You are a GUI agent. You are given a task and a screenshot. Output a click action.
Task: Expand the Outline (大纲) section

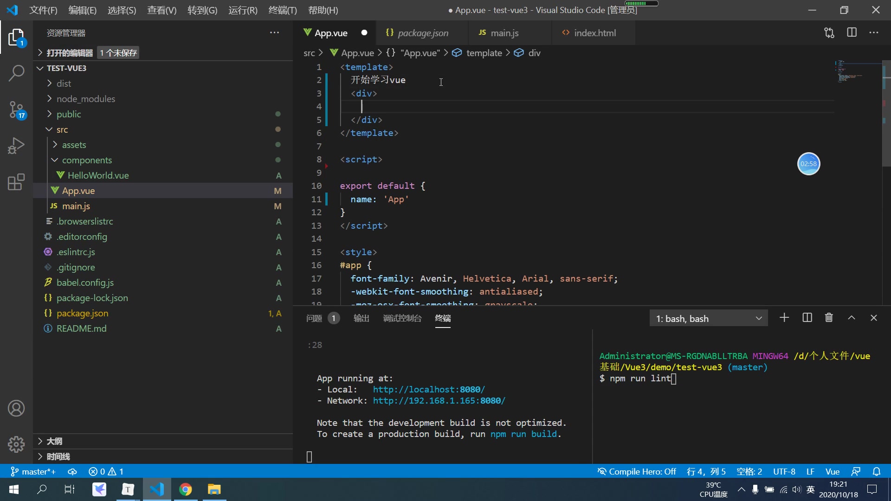(162, 441)
